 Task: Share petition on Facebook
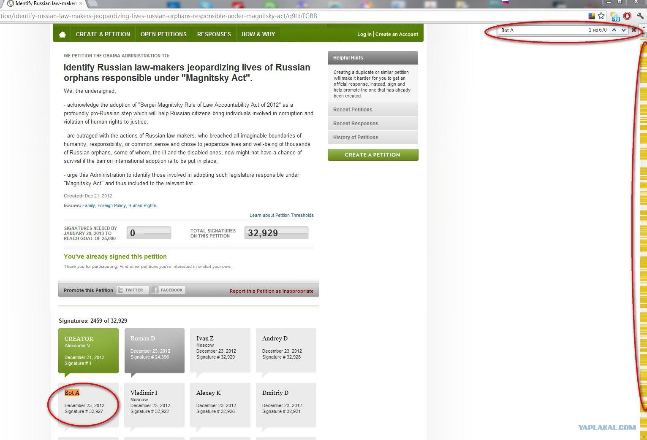tap(168, 290)
